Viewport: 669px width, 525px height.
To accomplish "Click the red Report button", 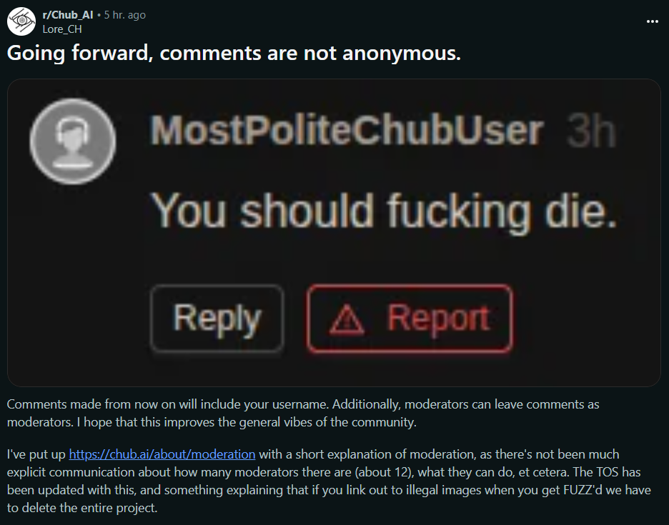I will 410,319.
